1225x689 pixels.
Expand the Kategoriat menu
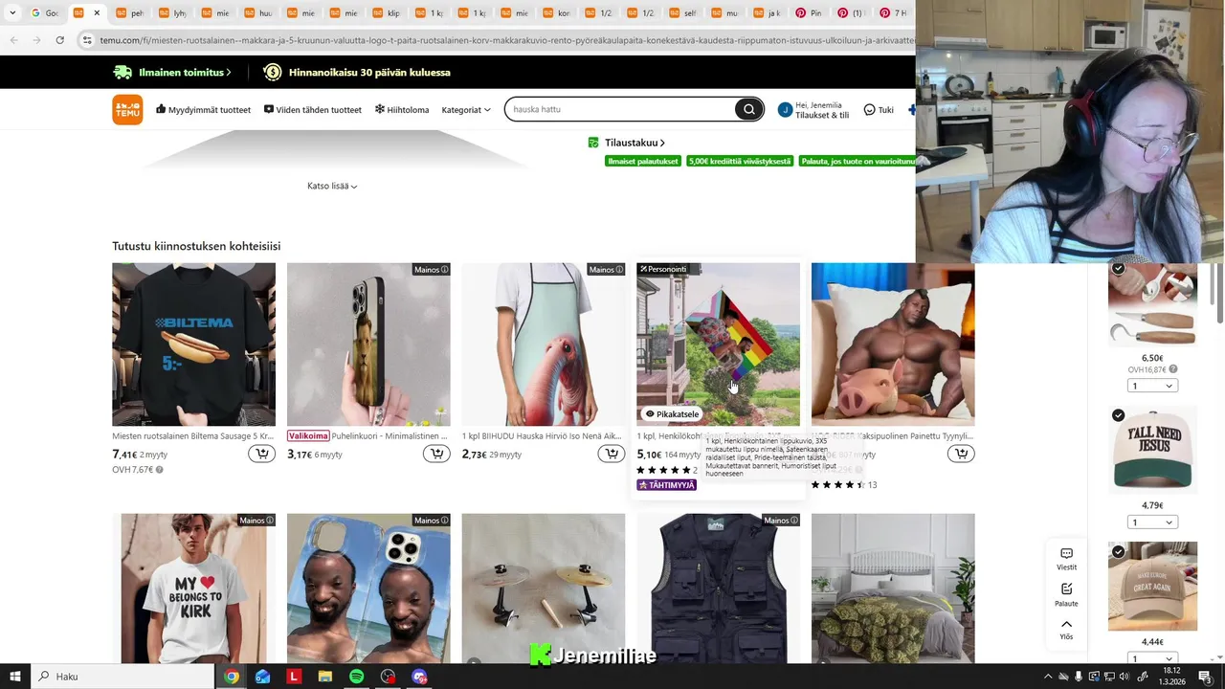pyautogui.click(x=466, y=110)
